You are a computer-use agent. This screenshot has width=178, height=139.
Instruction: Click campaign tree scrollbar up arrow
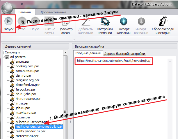pos(65,53)
